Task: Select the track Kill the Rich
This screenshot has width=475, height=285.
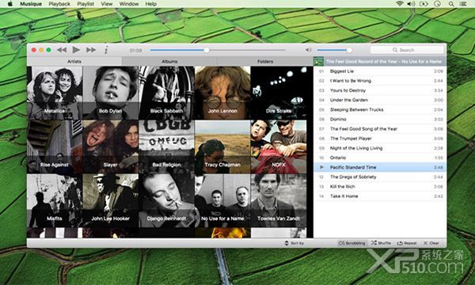Action: pos(380,187)
